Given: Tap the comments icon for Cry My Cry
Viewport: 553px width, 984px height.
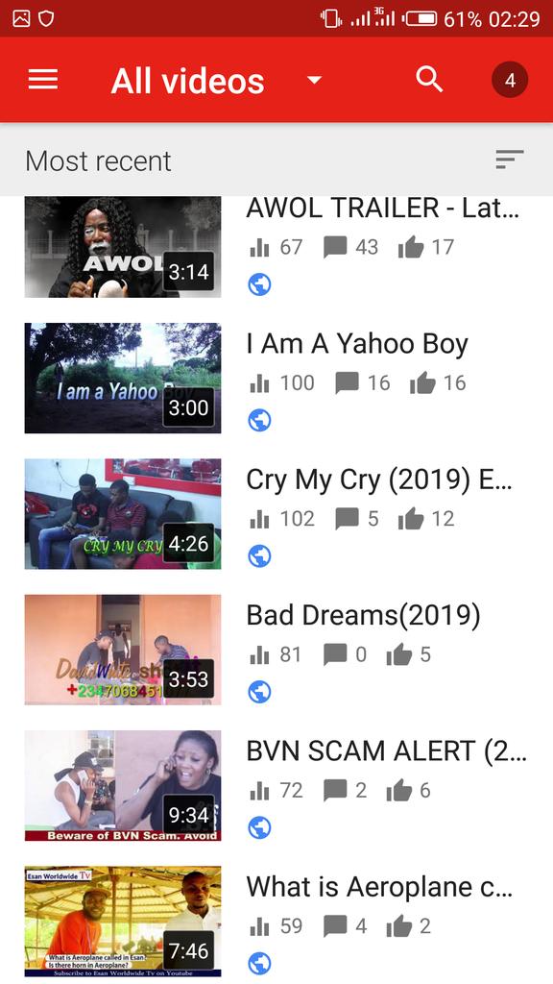Looking at the screenshot, I should coord(347,519).
